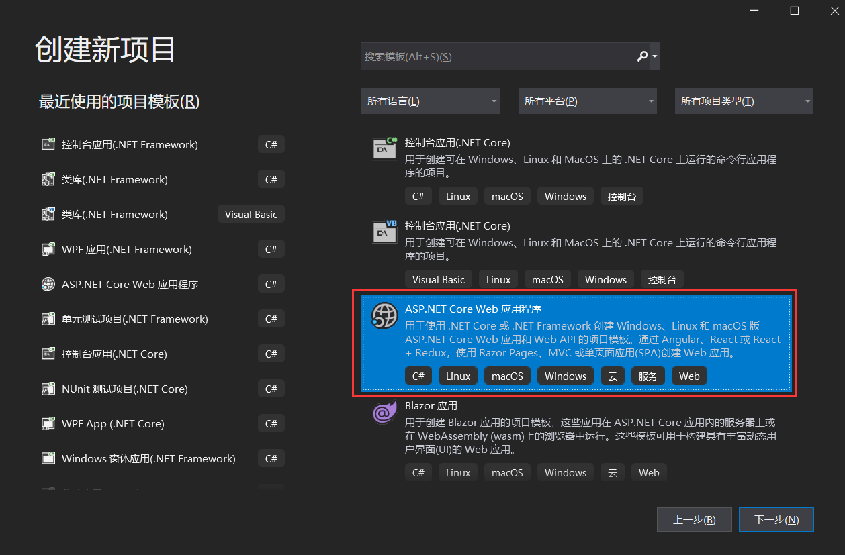Click macOS tag on the Blazor template

[x=507, y=472]
